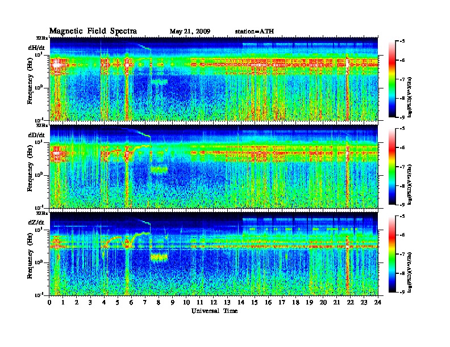Click hour tick label '12' on time axis
Image resolution: width=450 pixels, height=347 pixels.
[x=214, y=303]
